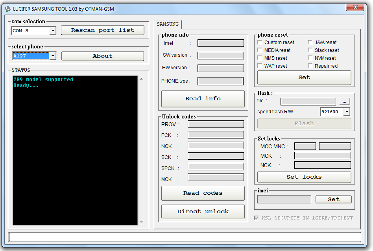
Task: Browse for flash file with ellipsis button
Action: (x=344, y=102)
